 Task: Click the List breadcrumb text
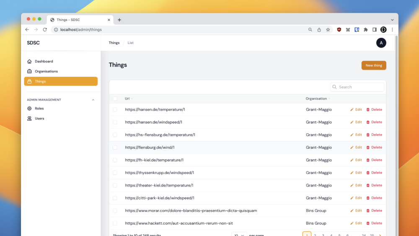point(130,43)
